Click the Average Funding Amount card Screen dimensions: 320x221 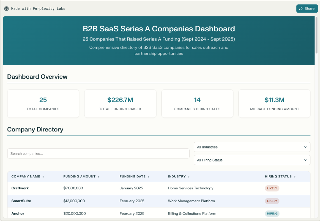pyautogui.click(x=274, y=104)
